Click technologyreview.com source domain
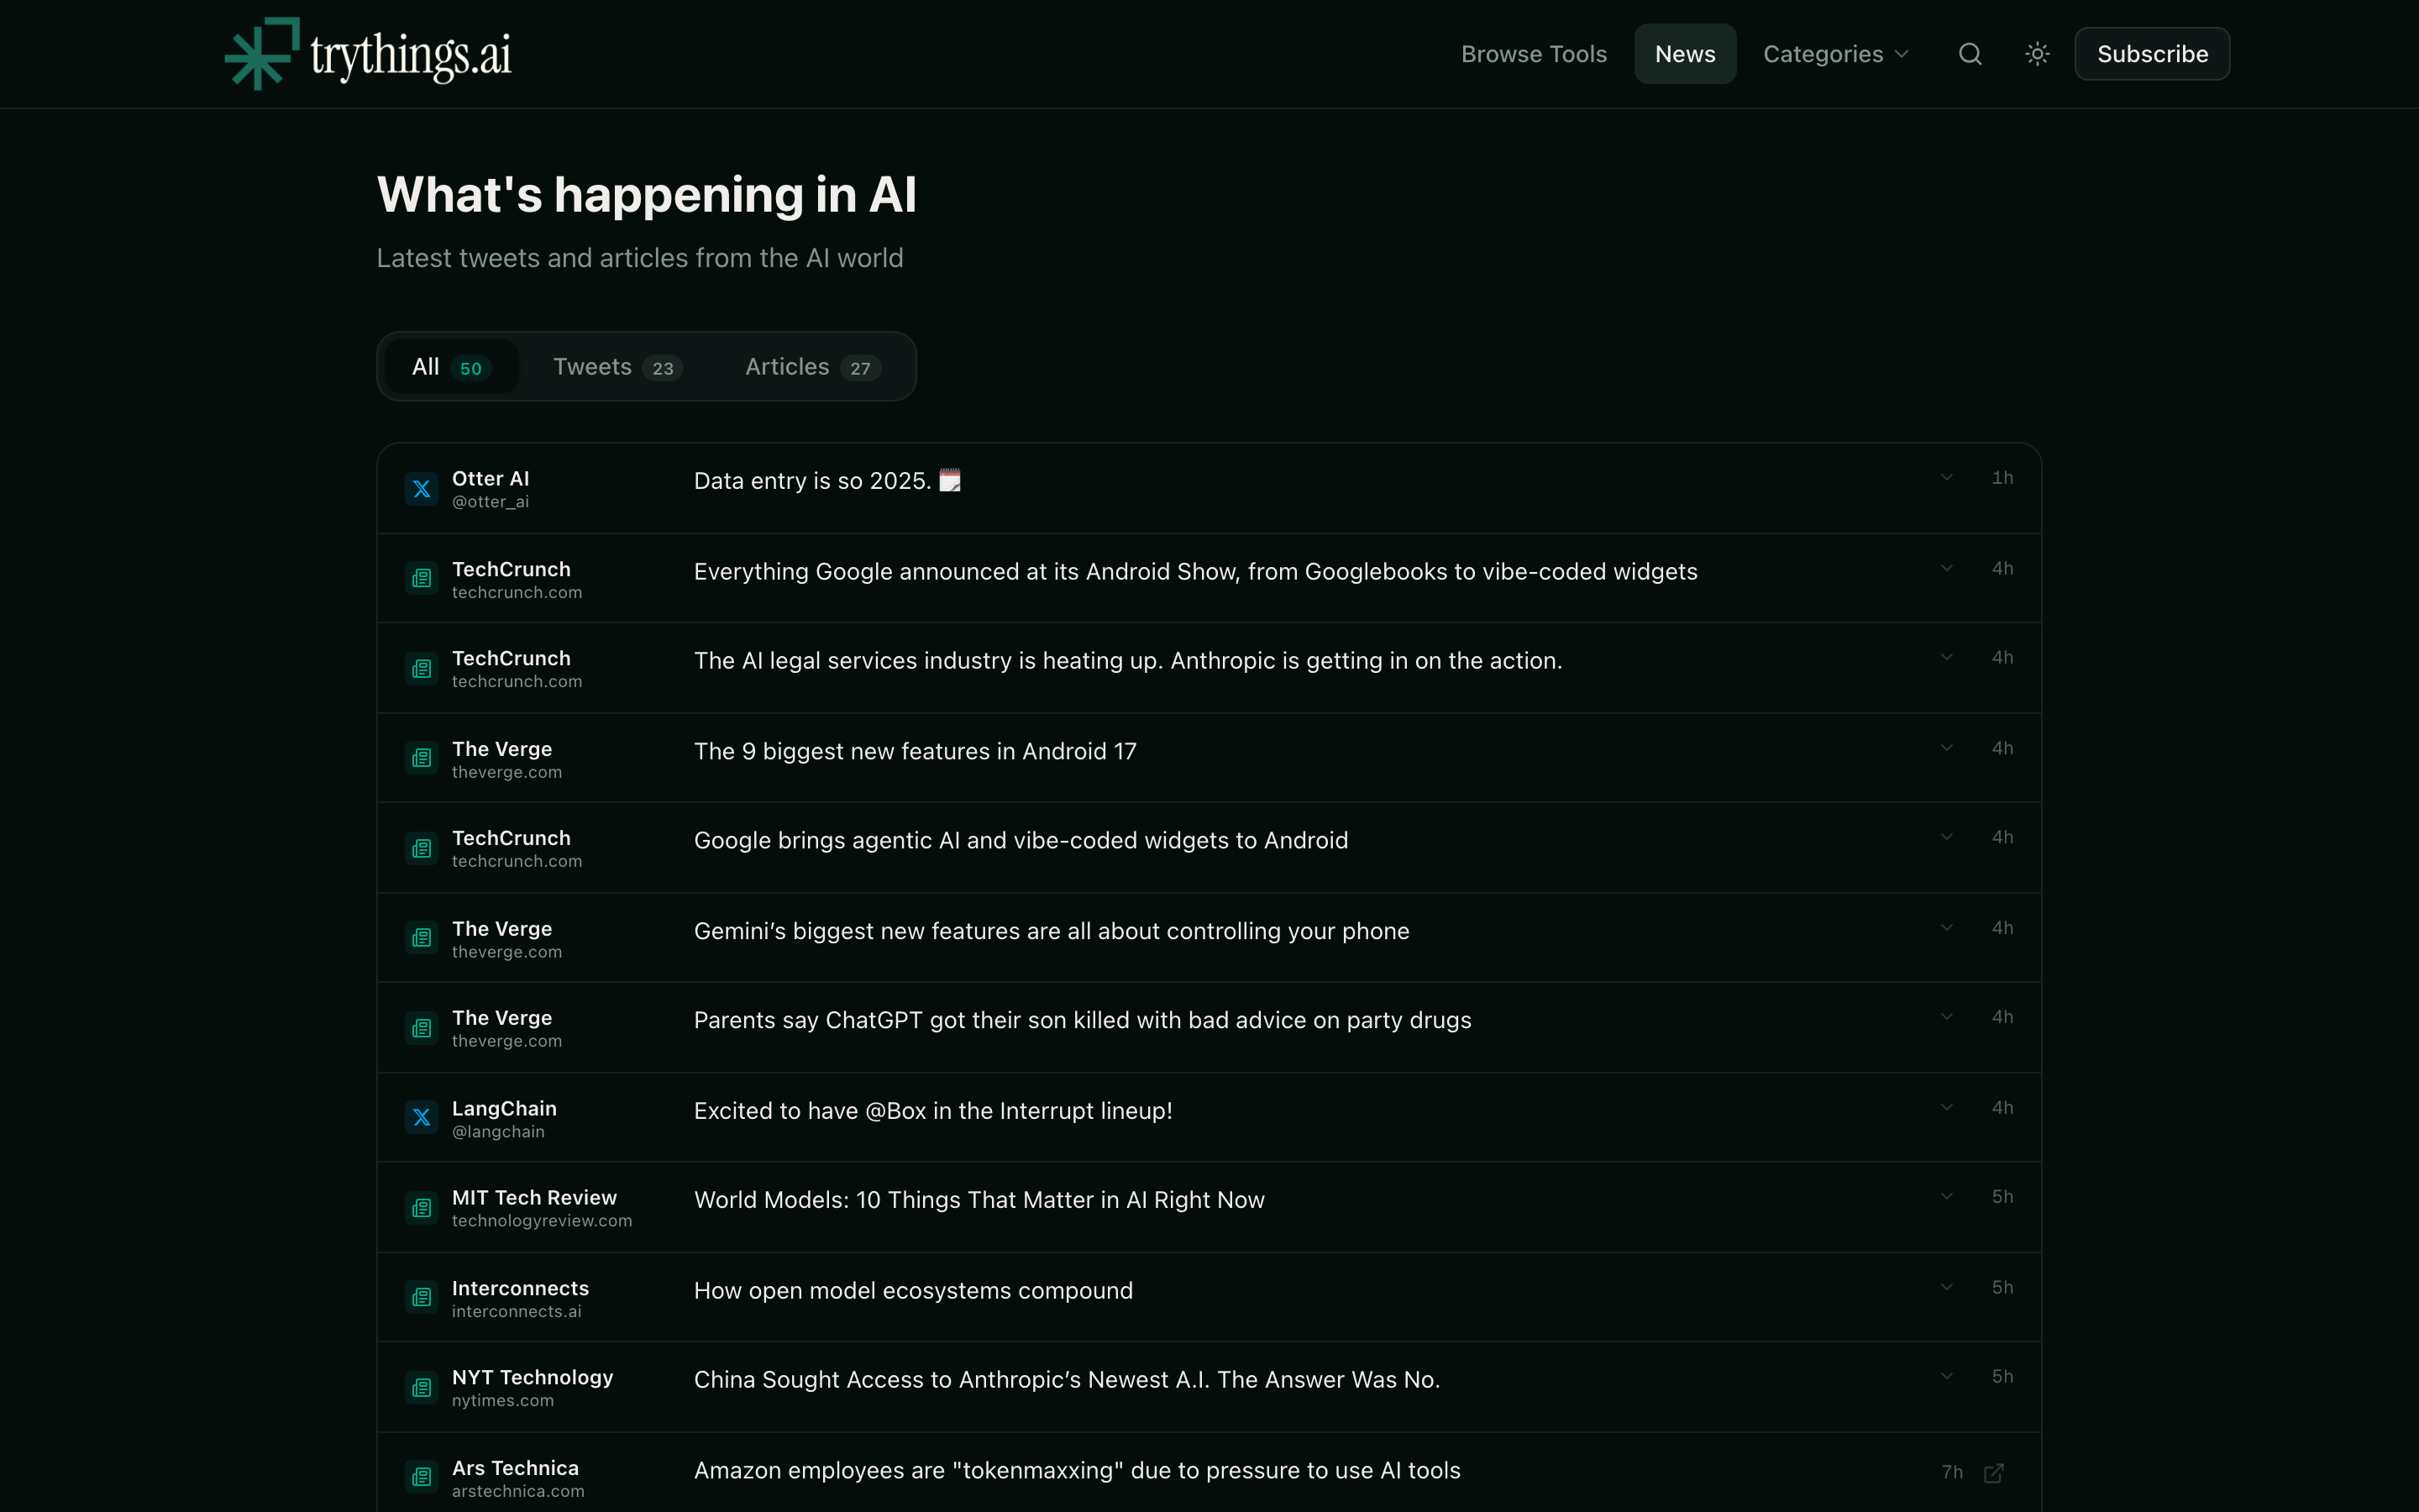Image resolution: width=2419 pixels, height=1512 pixels. (x=542, y=1221)
